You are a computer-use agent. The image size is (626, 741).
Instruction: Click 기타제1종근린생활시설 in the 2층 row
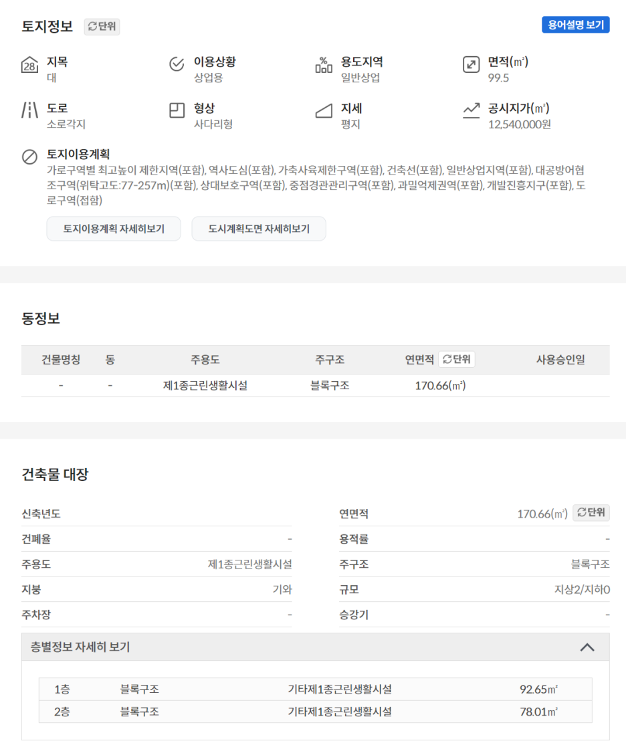pos(340,712)
